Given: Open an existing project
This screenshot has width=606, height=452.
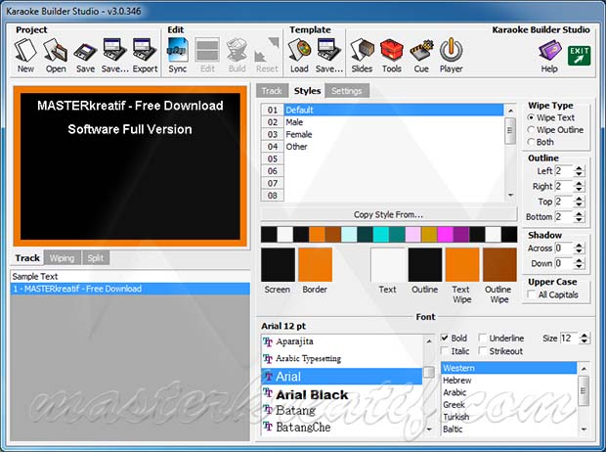Looking at the screenshot, I should click(56, 56).
